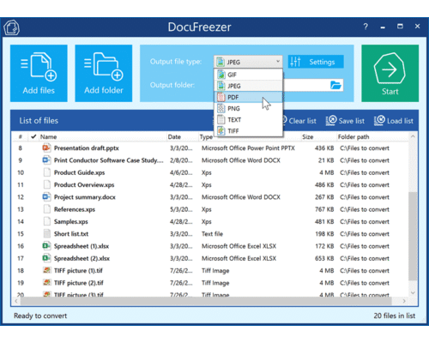Click Word icon of Print Conductor Case Study

click(46, 160)
